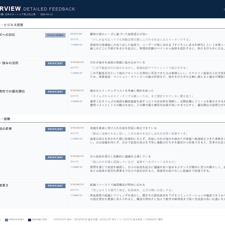Click the quote 三井不動産系列の強みを活かし
Screen dimensions: 225x225
[139, 68]
